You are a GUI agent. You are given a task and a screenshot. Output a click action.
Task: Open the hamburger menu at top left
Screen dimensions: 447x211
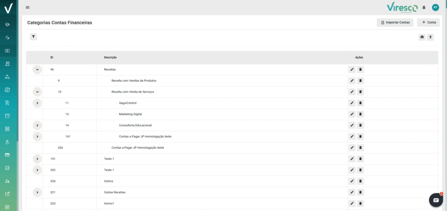pos(28,7)
